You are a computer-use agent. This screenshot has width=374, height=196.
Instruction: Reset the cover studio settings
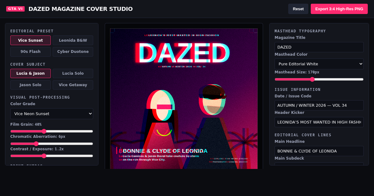pos(298,9)
